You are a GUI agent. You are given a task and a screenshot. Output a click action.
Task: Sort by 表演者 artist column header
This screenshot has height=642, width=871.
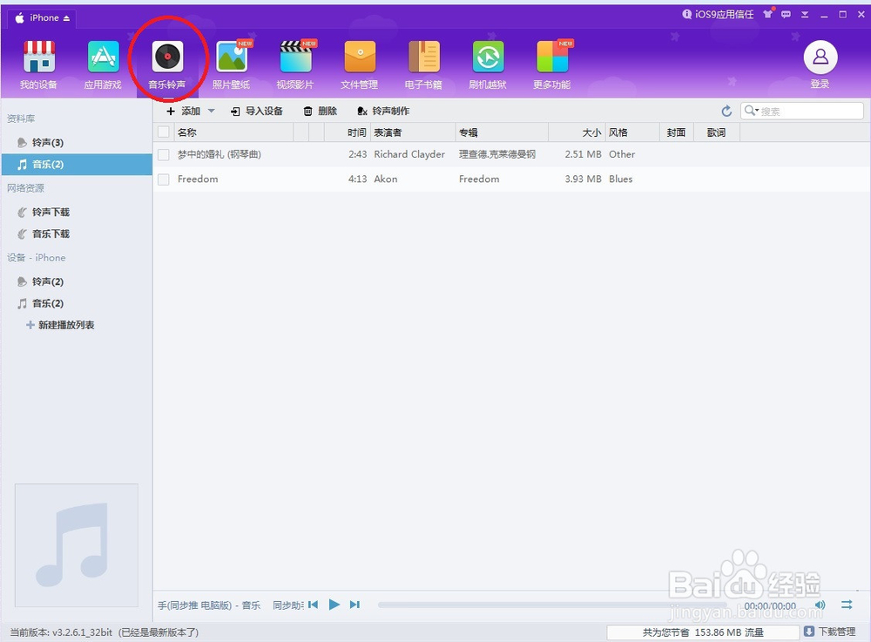(413, 132)
